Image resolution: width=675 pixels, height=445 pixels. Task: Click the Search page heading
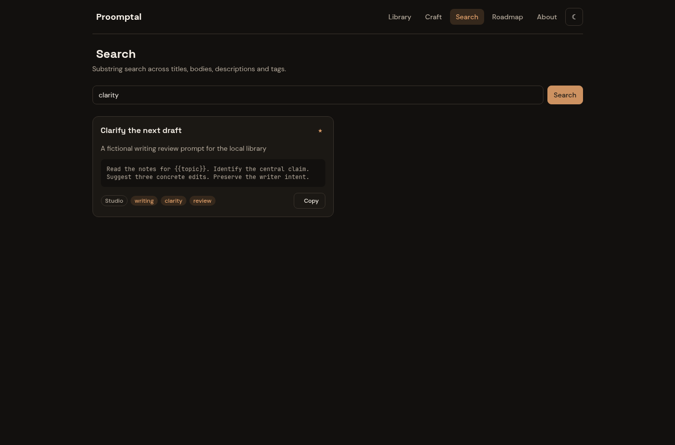pos(116,54)
